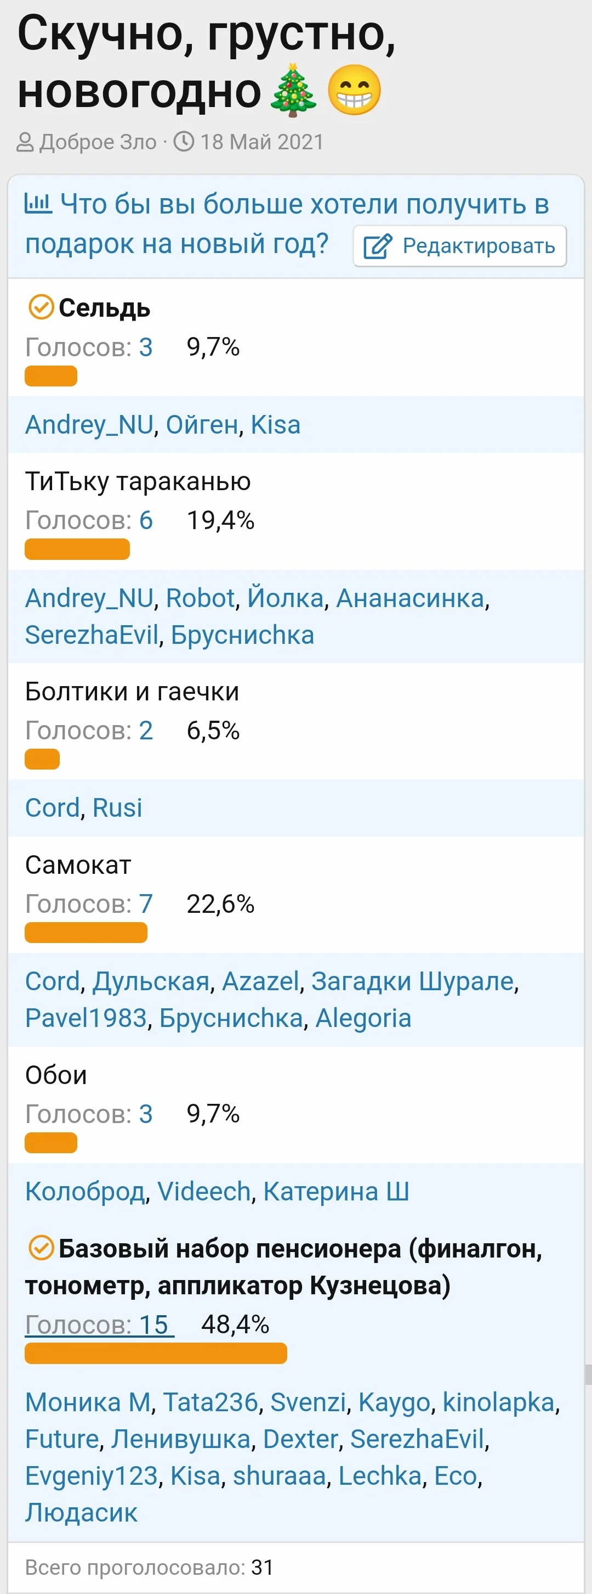Image resolution: width=592 pixels, height=1594 pixels.
Task: Click the scrollbar thumb on right edge
Action: pos(588,1374)
